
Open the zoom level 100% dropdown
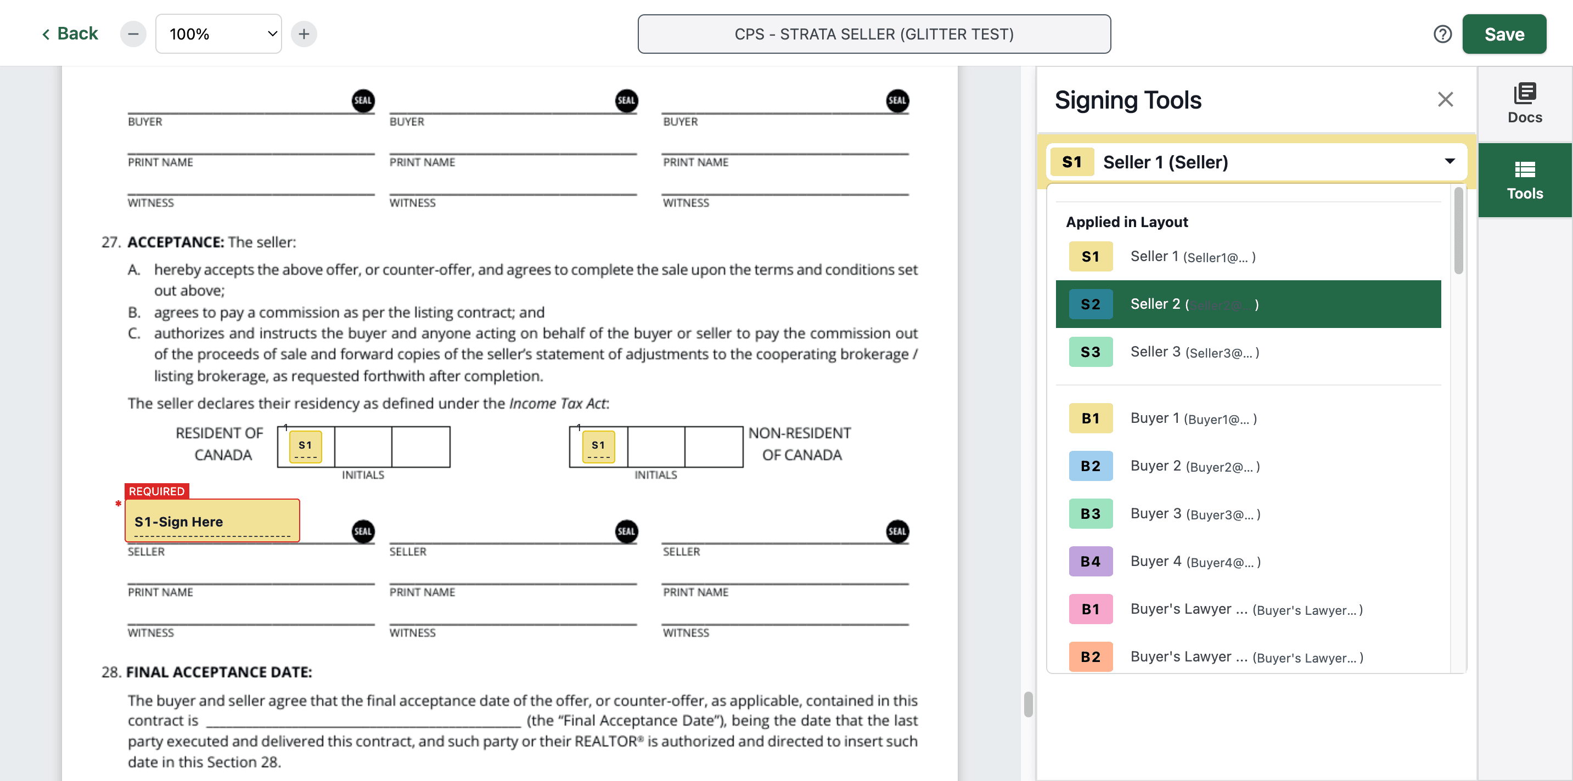click(218, 34)
